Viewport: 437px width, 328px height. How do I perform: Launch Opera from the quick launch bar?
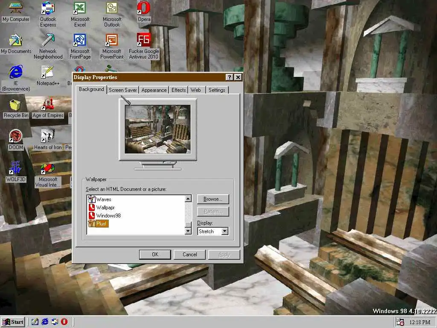click(x=64, y=322)
